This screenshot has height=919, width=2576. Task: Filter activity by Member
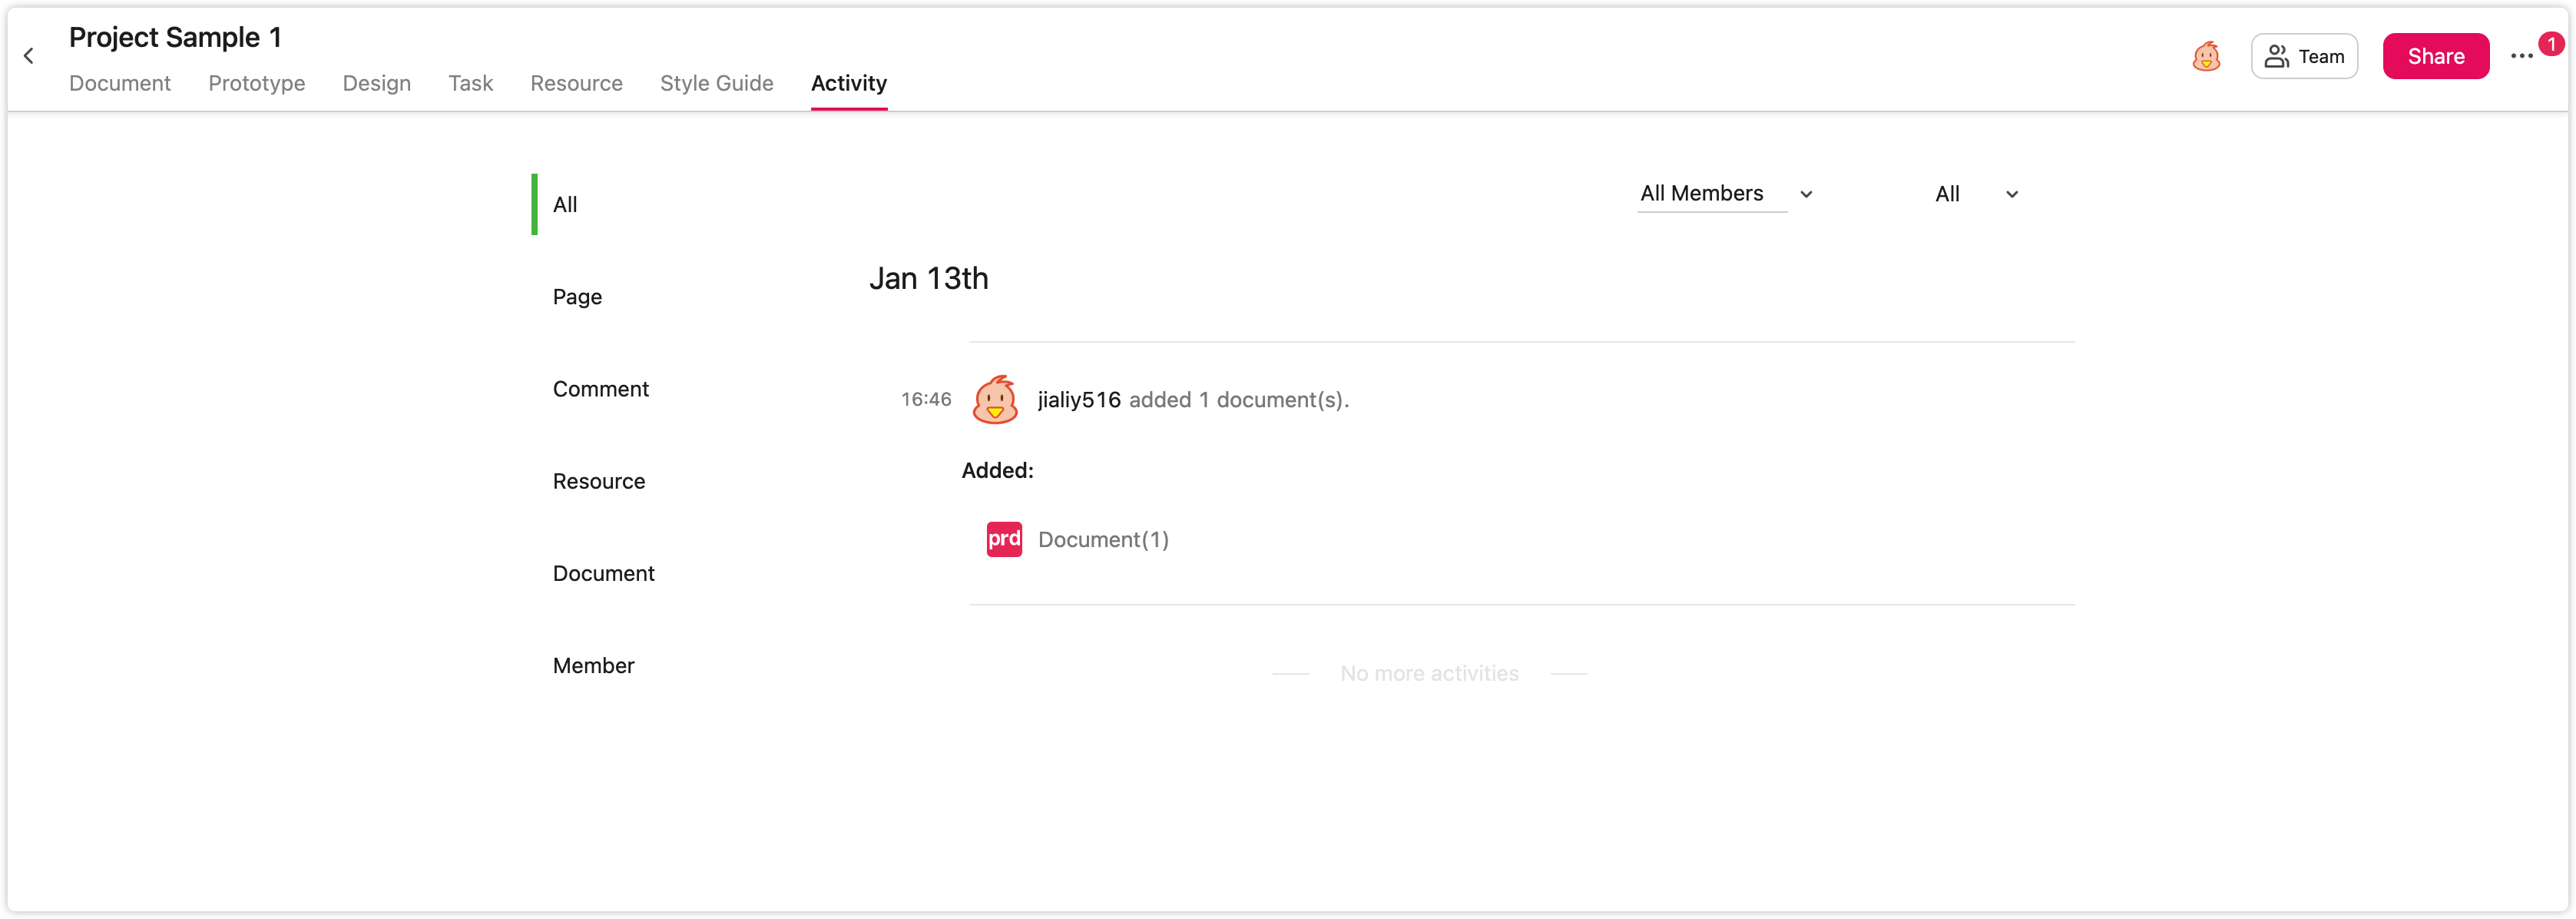click(593, 665)
